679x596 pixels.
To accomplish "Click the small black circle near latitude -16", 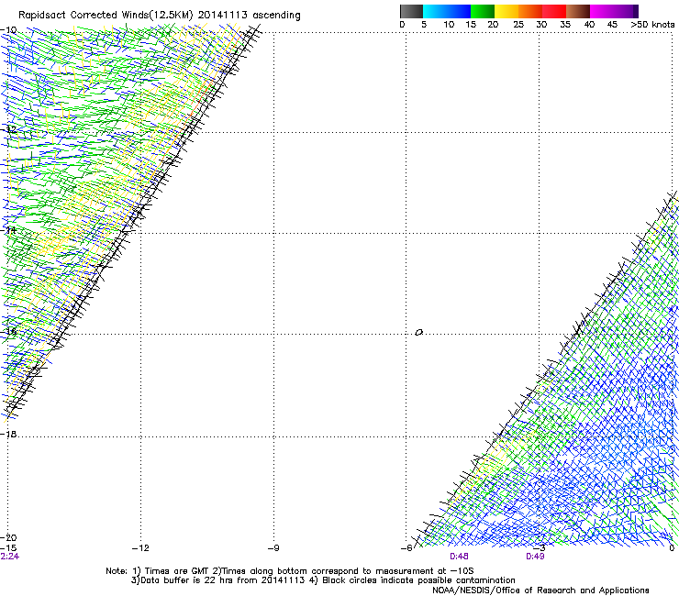I will point(418,333).
